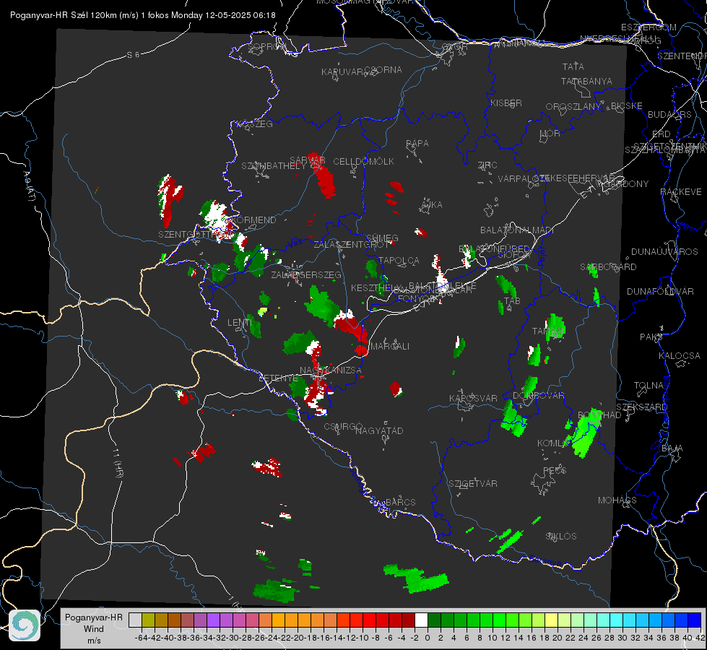Click the TATABANYA city label

tap(586, 81)
